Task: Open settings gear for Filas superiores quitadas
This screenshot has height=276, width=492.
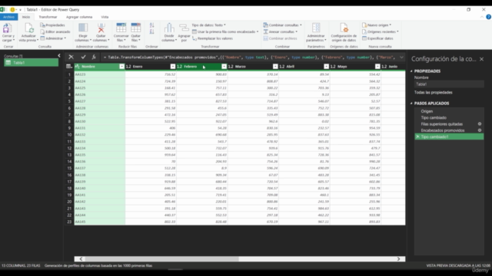Action: point(480,124)
